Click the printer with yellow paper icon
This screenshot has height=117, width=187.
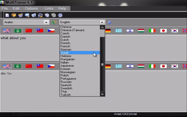[x=40, y=15]
